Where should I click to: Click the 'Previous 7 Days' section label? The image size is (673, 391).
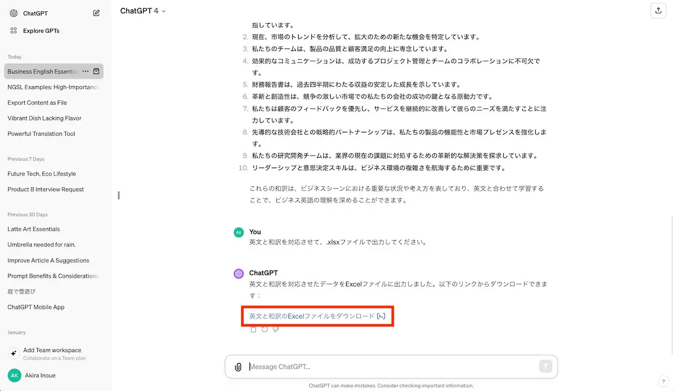coord(26,159)
